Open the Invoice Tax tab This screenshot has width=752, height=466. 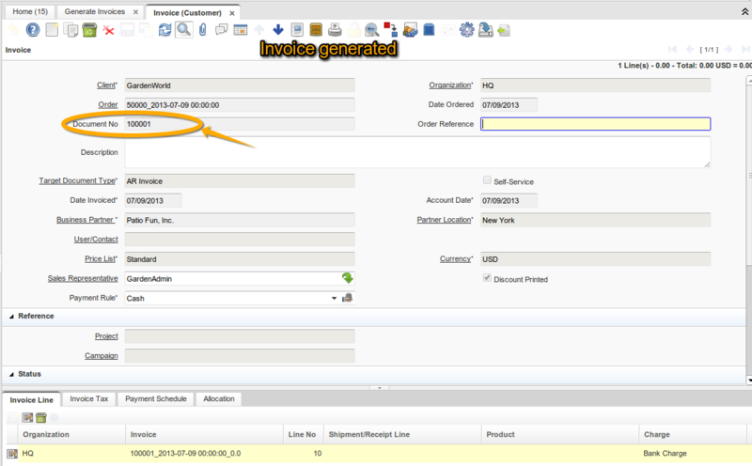tap(89, 399)
